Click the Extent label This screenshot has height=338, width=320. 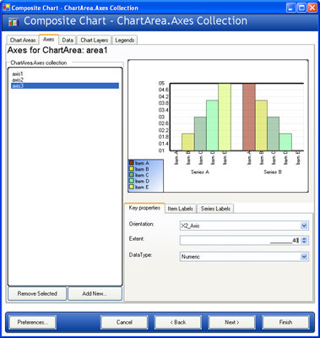point(137,239)
